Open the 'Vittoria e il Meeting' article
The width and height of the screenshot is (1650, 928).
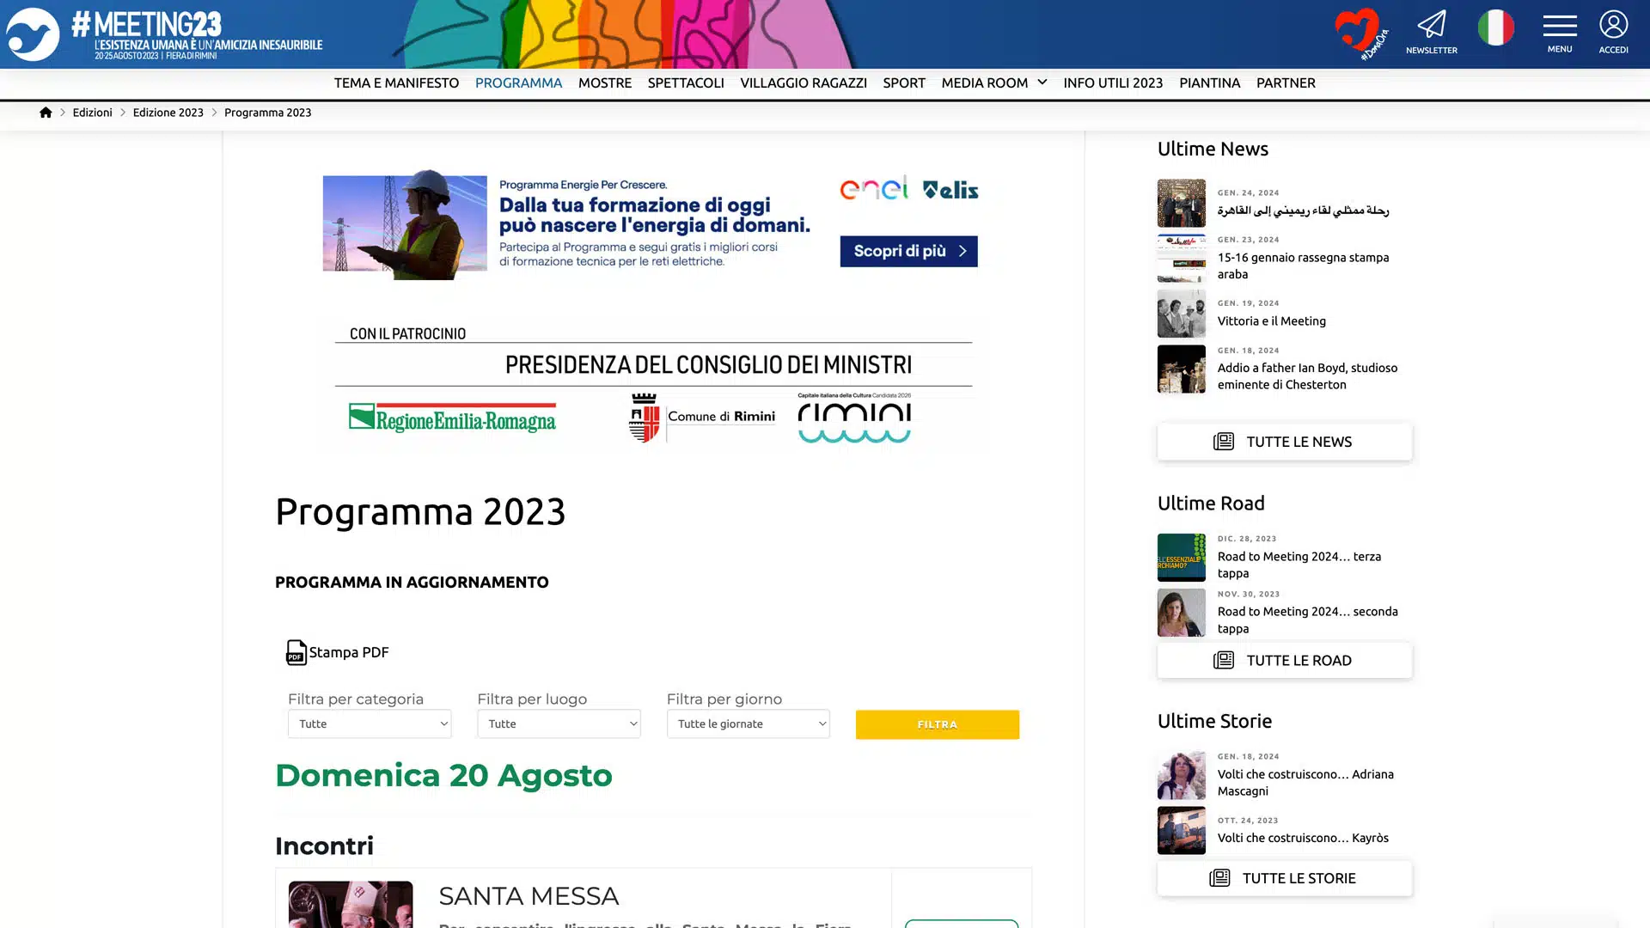tap(1271, 321)
